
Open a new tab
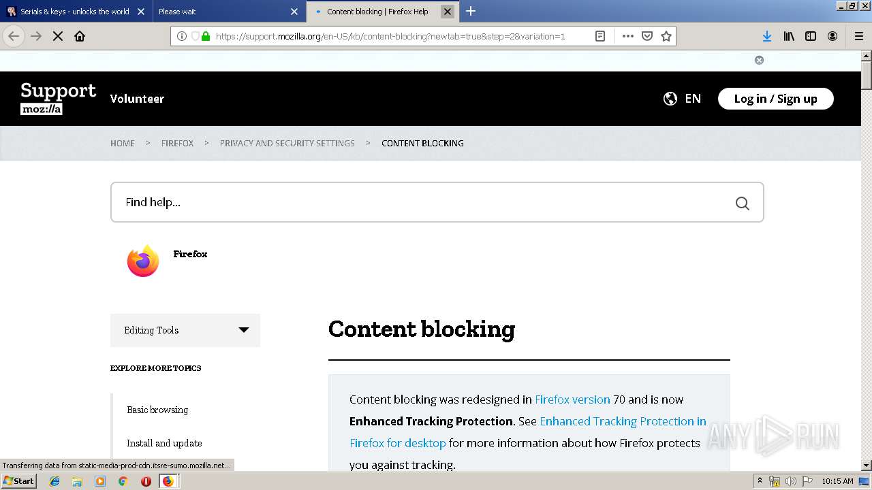[x=471, y=11]
